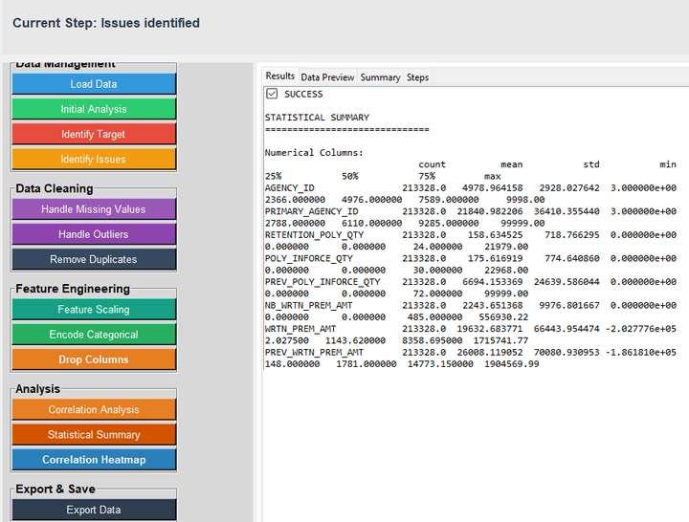Run Initial Analysis
Image resolution: width=689 pixels, height=522 pixels.
pyautogui.click(x=94, y=109)
